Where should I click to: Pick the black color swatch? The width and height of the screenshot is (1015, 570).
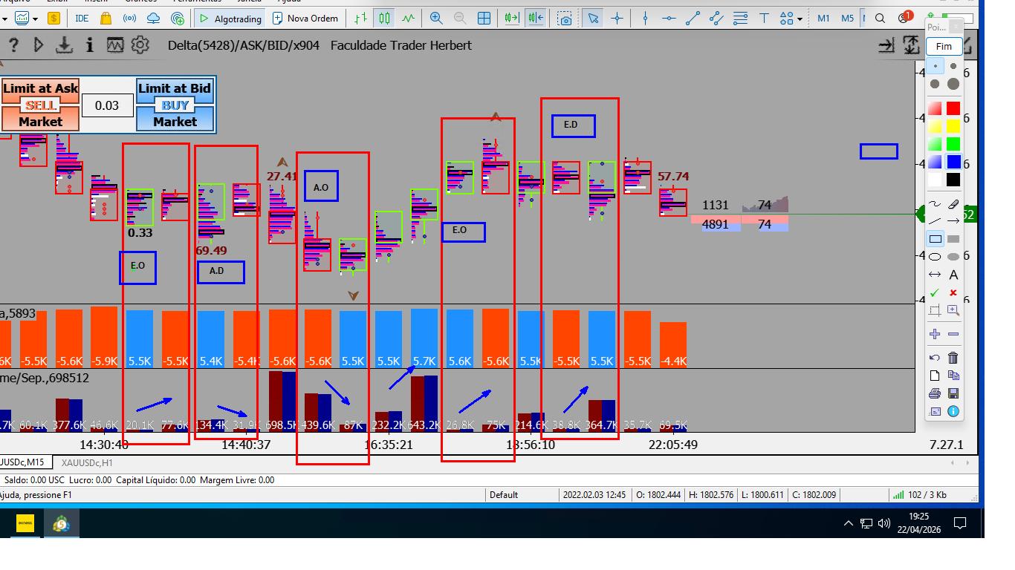click(x=953, y=180)
